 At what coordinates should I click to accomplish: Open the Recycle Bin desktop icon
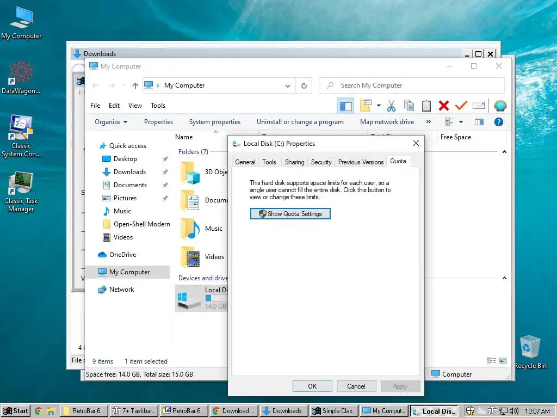pos(530,352)
